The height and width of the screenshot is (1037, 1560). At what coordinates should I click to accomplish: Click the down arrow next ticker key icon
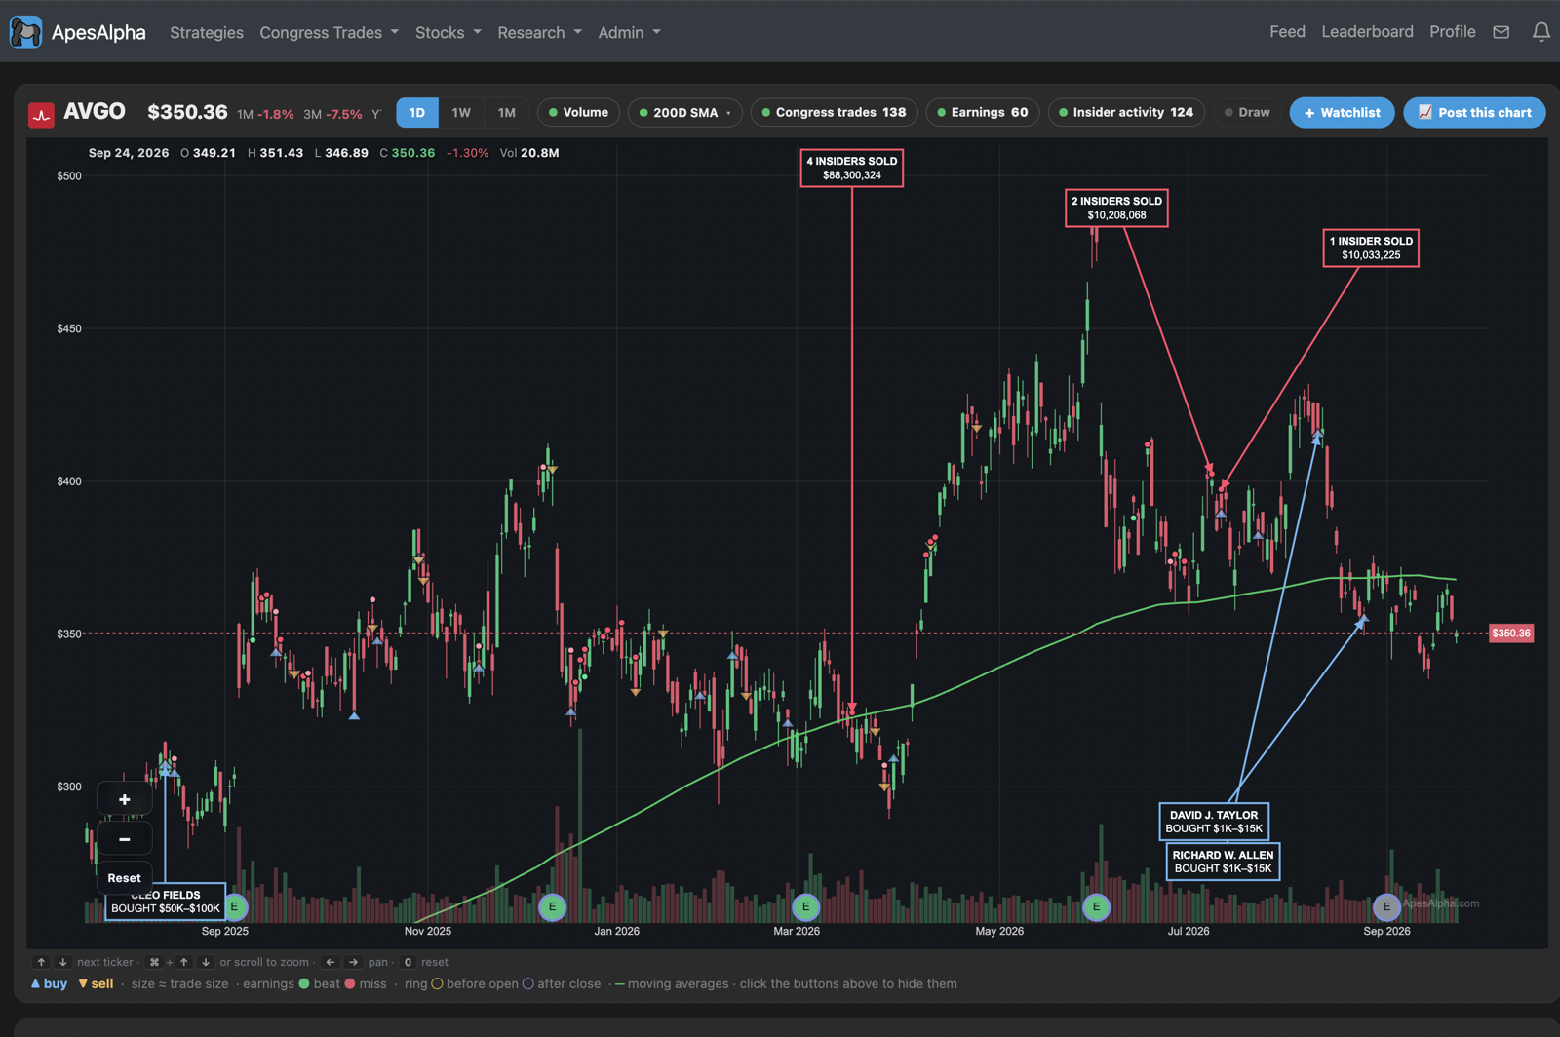[62, 962]
